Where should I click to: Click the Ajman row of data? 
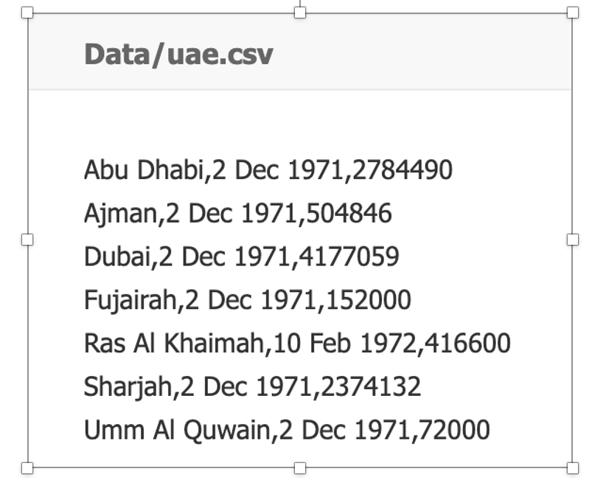[x=237, y=214]
